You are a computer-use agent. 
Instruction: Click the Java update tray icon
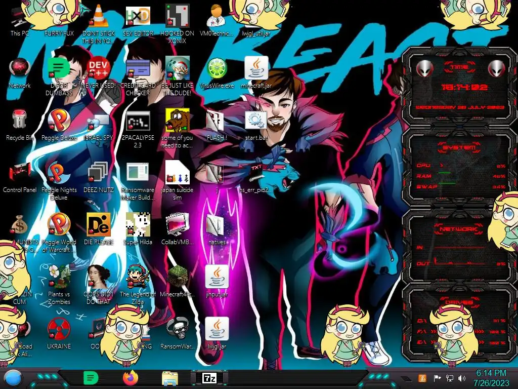click(x=422, y=378)
